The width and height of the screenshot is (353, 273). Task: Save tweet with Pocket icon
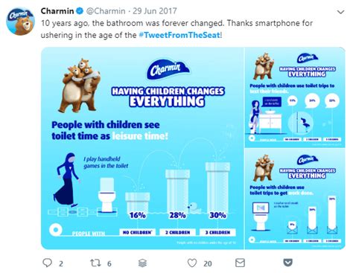[x=288, y=263]
